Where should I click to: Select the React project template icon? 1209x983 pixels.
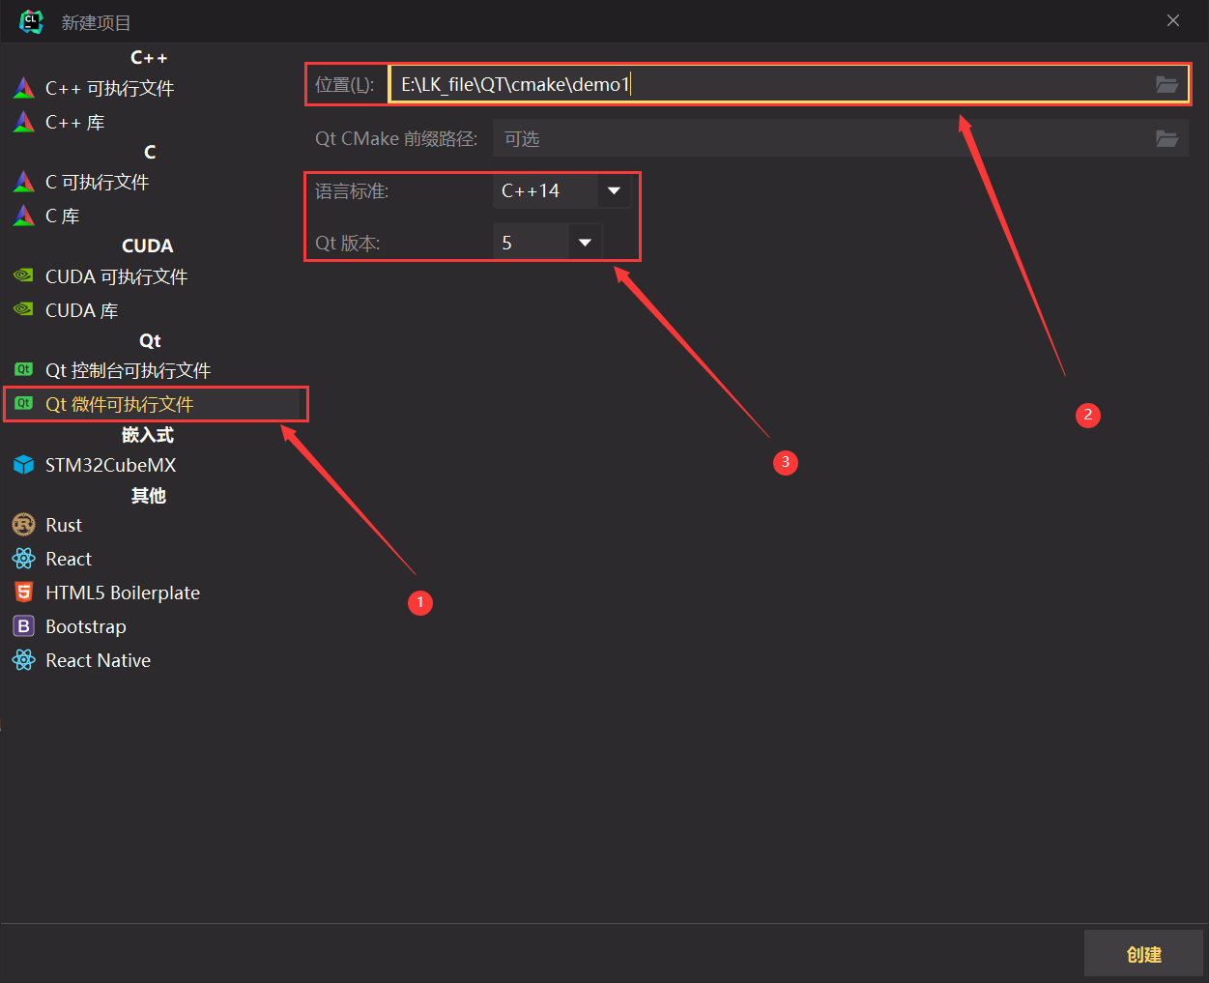pos(23,558)
